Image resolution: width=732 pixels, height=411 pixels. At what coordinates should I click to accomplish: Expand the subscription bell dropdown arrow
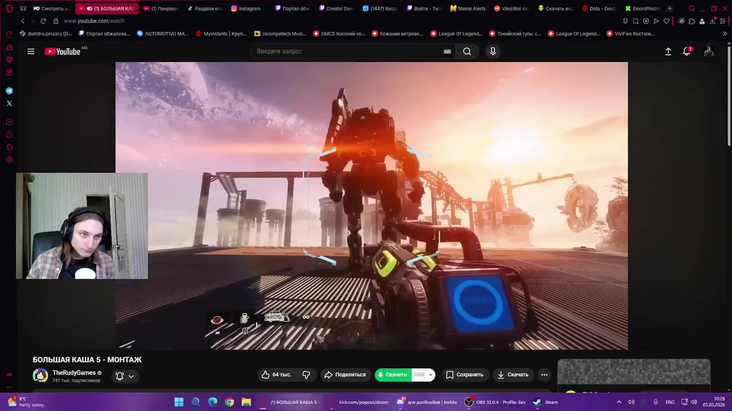point(131,376)
